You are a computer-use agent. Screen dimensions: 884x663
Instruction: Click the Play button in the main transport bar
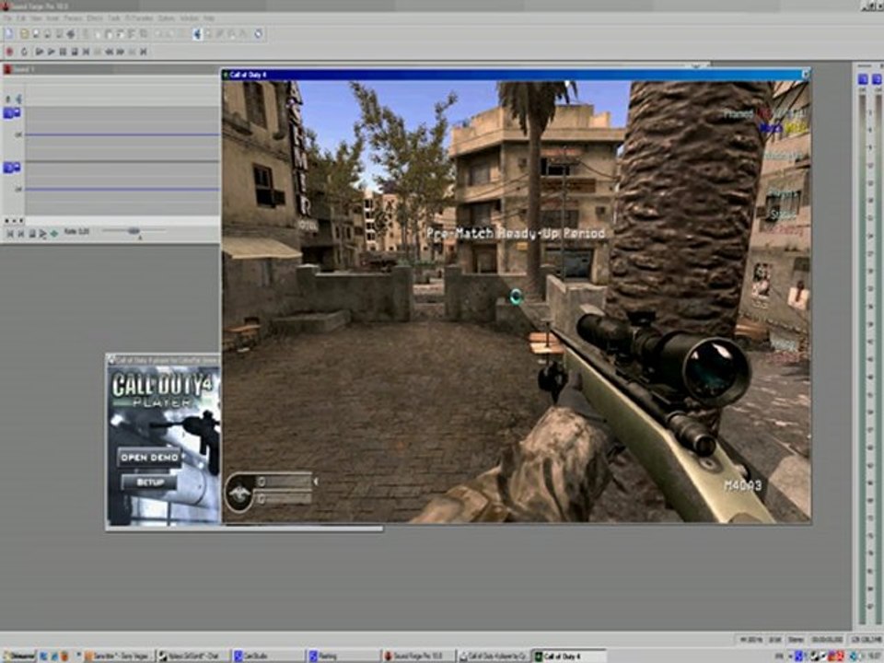pyautogui.click(x=52, y=52)
